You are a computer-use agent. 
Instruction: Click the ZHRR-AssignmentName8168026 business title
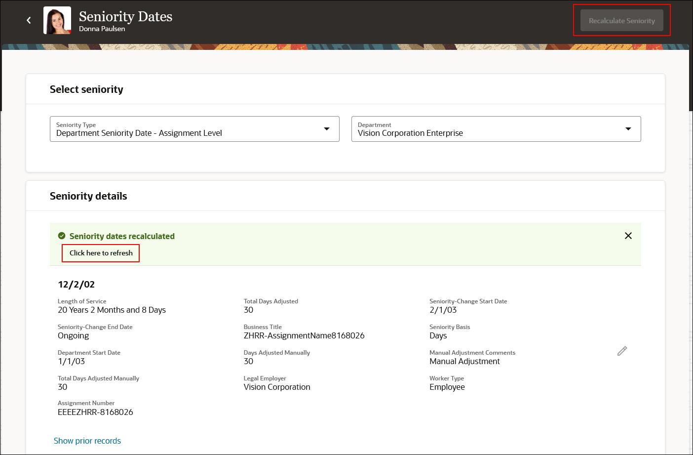[304, 335]
